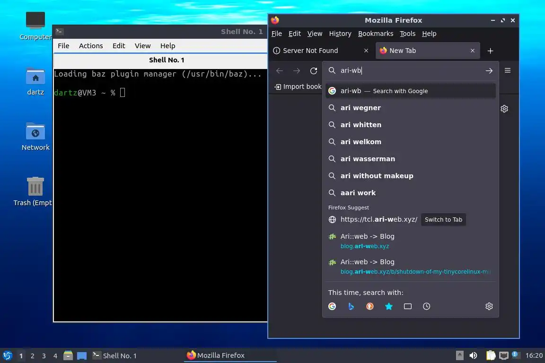545x363 pixels.
Task: Open the Edit menu in the Shell window
Action: pyautogui.click(x=119, y=46)
